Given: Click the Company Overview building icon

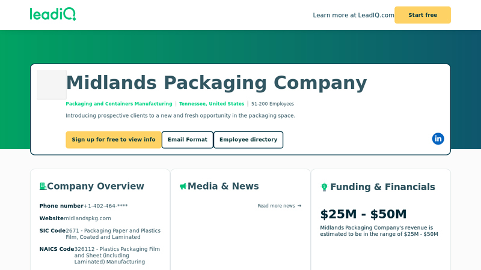Looking at the screenshot, I should click(x=43, y=186).
